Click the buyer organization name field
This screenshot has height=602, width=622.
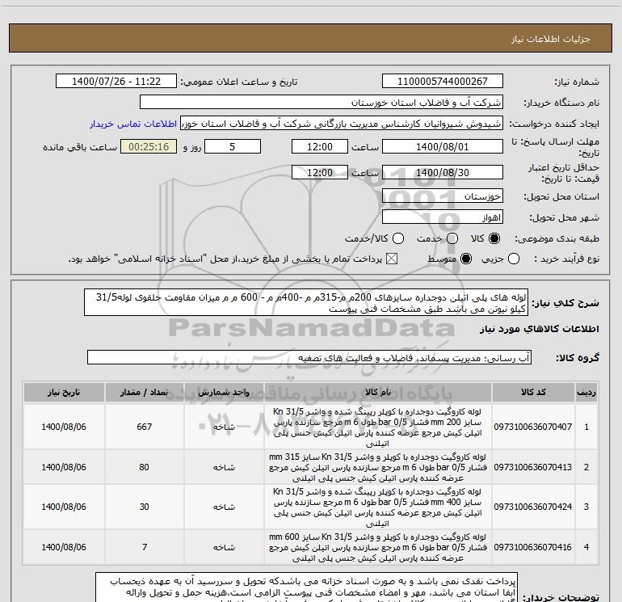tap(322, 102)
